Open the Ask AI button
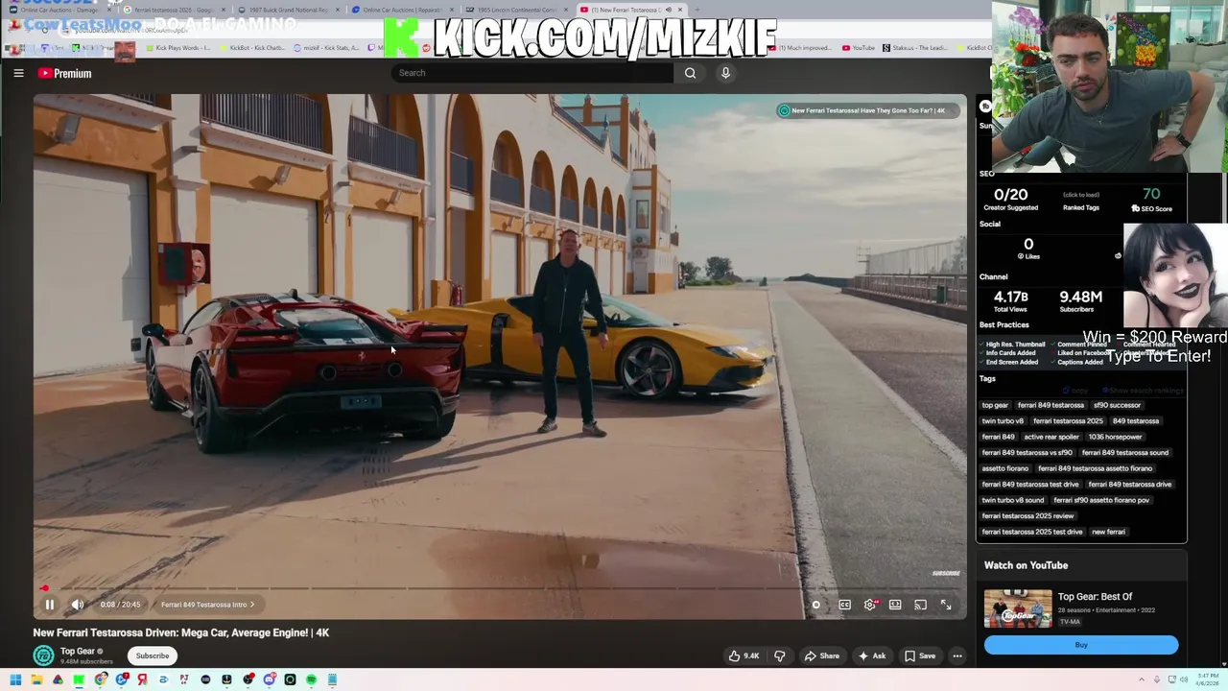 click(x=872, y=656)
